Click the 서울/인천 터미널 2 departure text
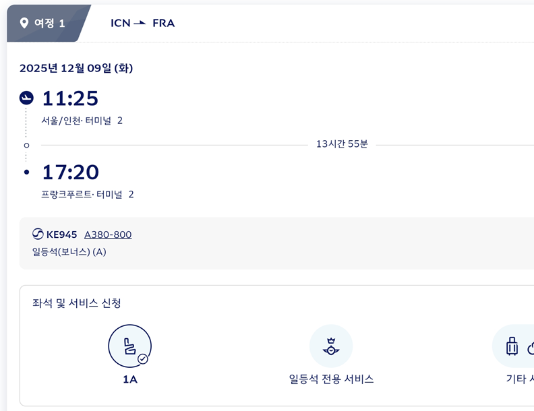Viewport: 534px width, 411px height. pos(82,121)
